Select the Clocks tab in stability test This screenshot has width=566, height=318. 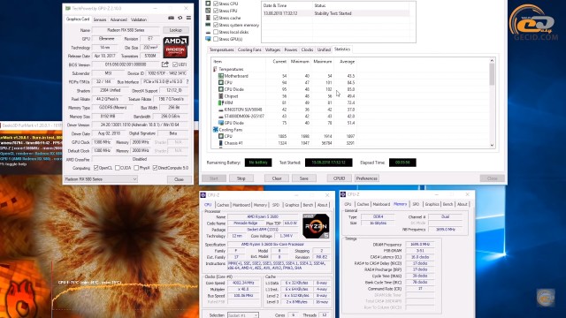coord(307,49)
